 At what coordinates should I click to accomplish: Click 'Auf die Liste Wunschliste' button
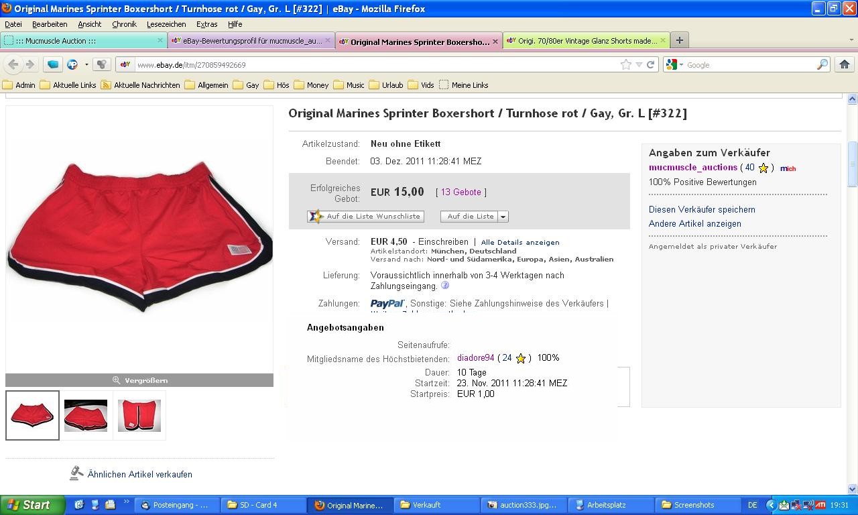pos(365,217)
